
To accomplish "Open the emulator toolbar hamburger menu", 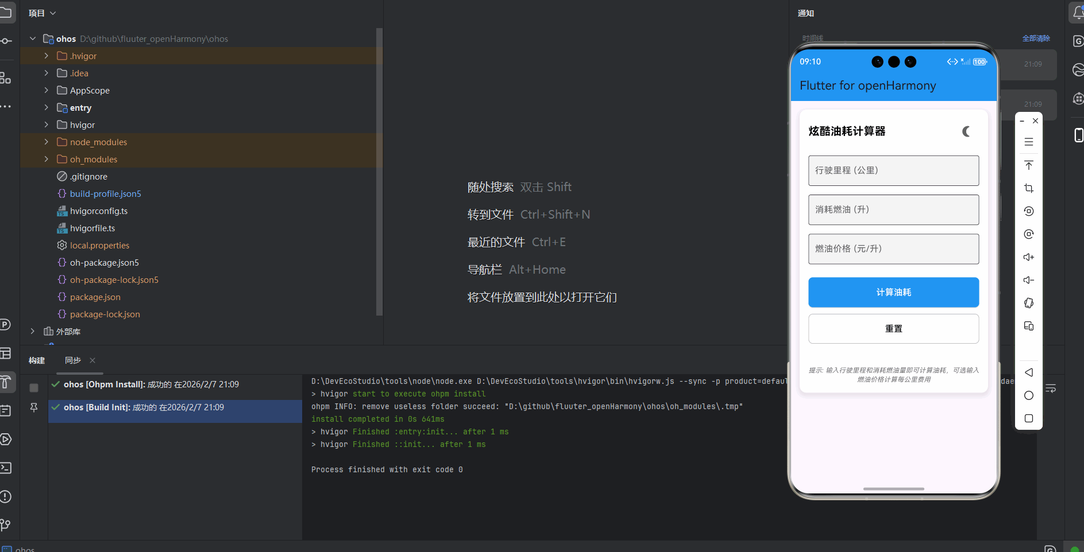I will (1029, 142).
